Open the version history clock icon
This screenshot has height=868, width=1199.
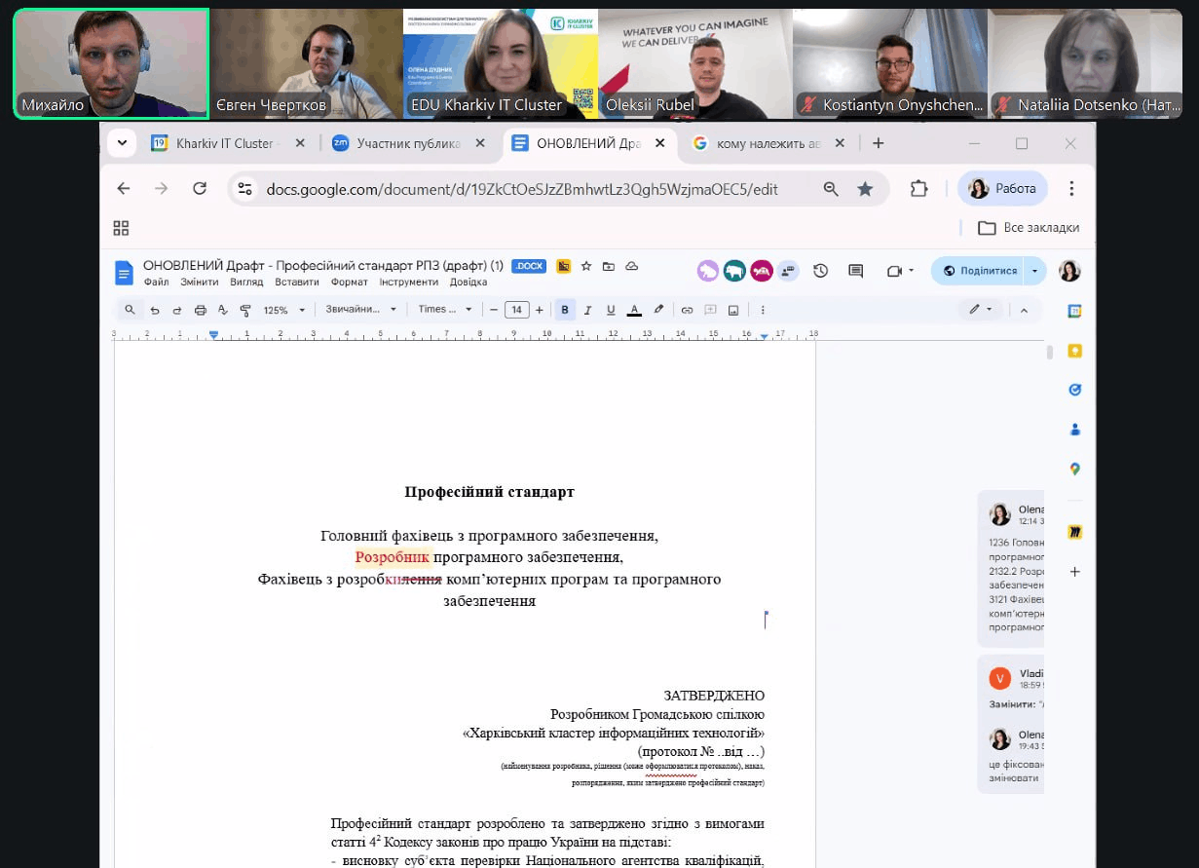[821, 271]
